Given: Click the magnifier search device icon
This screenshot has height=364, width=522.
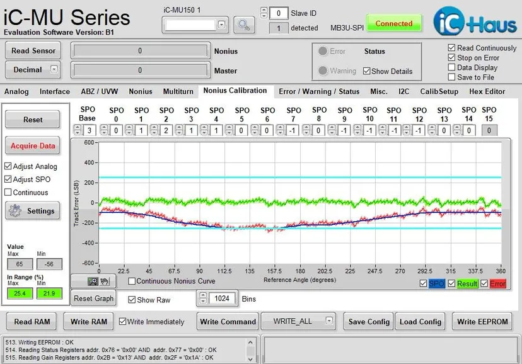Looking at the screenshot, I should [x=244, y=25].
